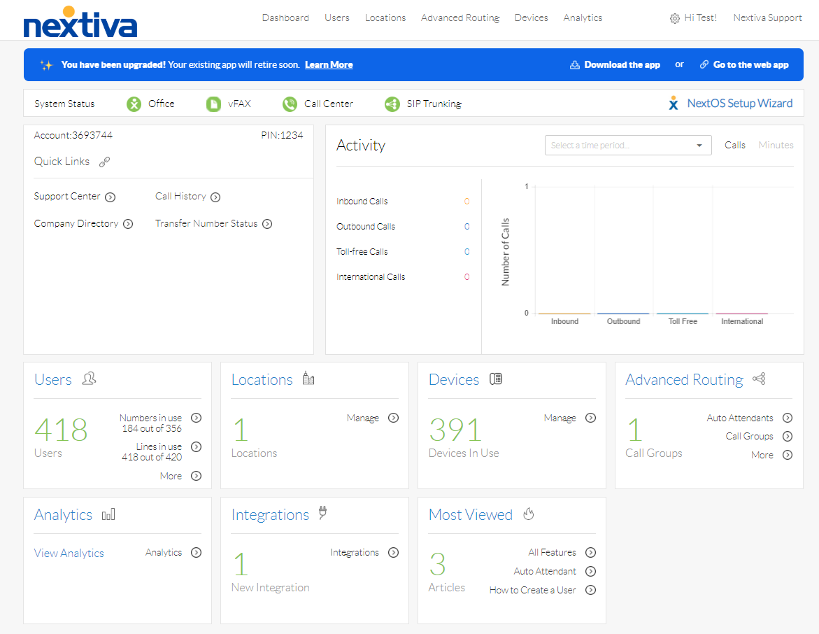Click the More arrow in Advanced Routing
This screenshot has height=634, width=819.
coord(787,455)
